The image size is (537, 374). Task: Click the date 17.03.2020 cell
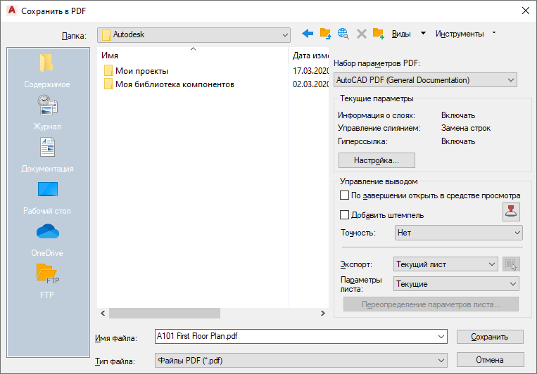coord(310,71)
